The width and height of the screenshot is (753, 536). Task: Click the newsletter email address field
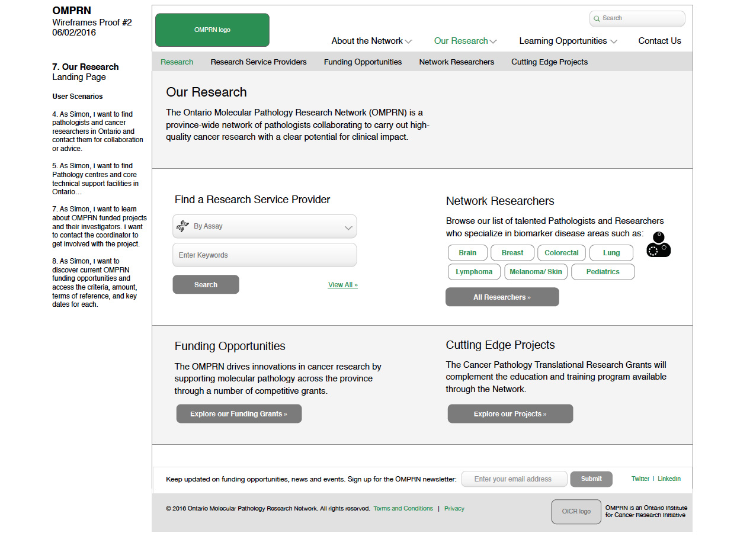point(514,479)
